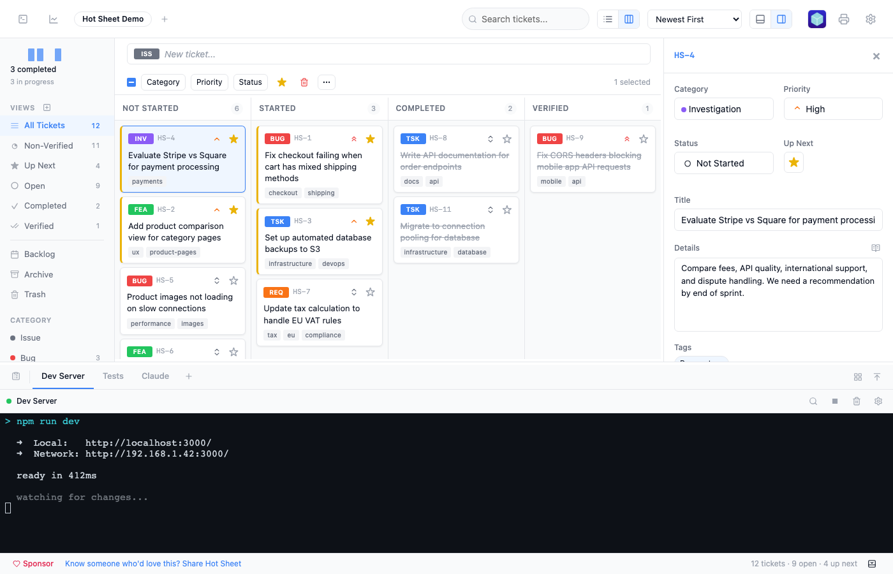This screenshot has height=574, width=893.
Task: Select the Dev Server drawer tab
Action: 63,376
